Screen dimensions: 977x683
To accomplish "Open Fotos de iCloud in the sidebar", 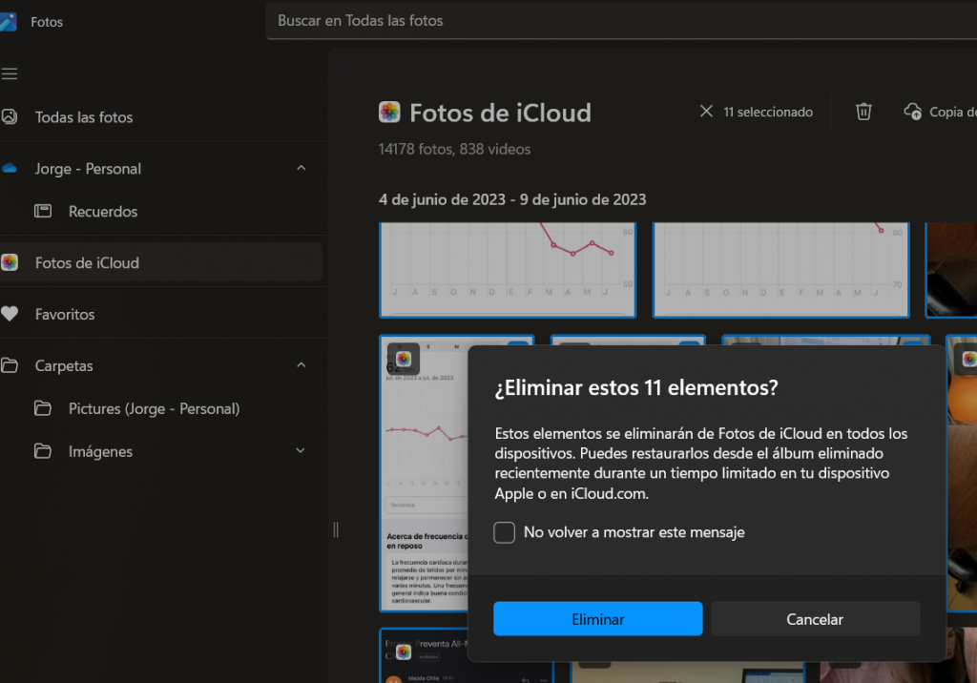I will click(87, 262).
